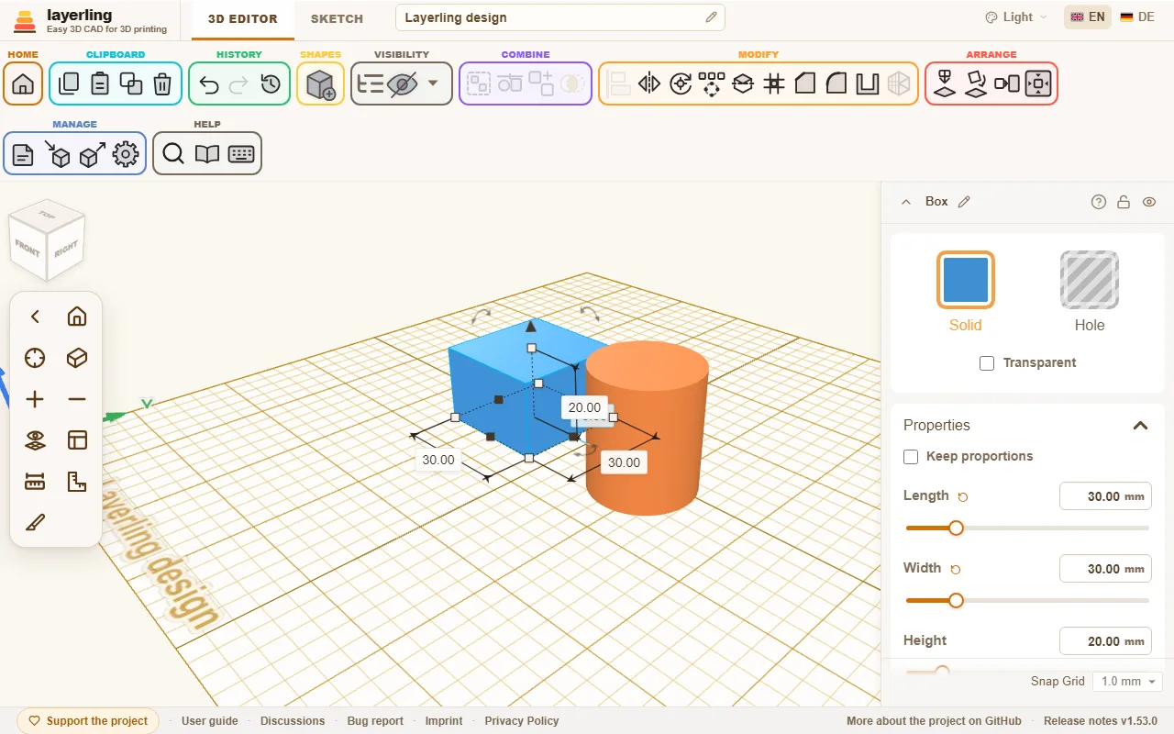Viewport: 1174px width, 734px height.
Task: Switch to the SKETCH tab
Action: 337,18
